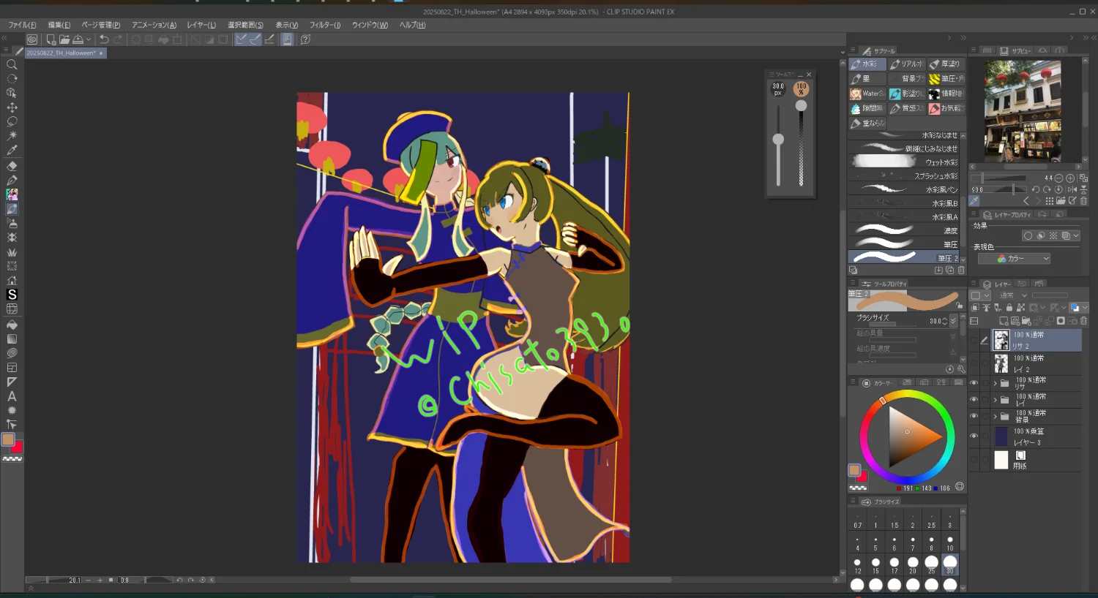The width and height of the screenshot is (1098, 598).
Task: Open the フィルター menu
Action: coord(324,25)
